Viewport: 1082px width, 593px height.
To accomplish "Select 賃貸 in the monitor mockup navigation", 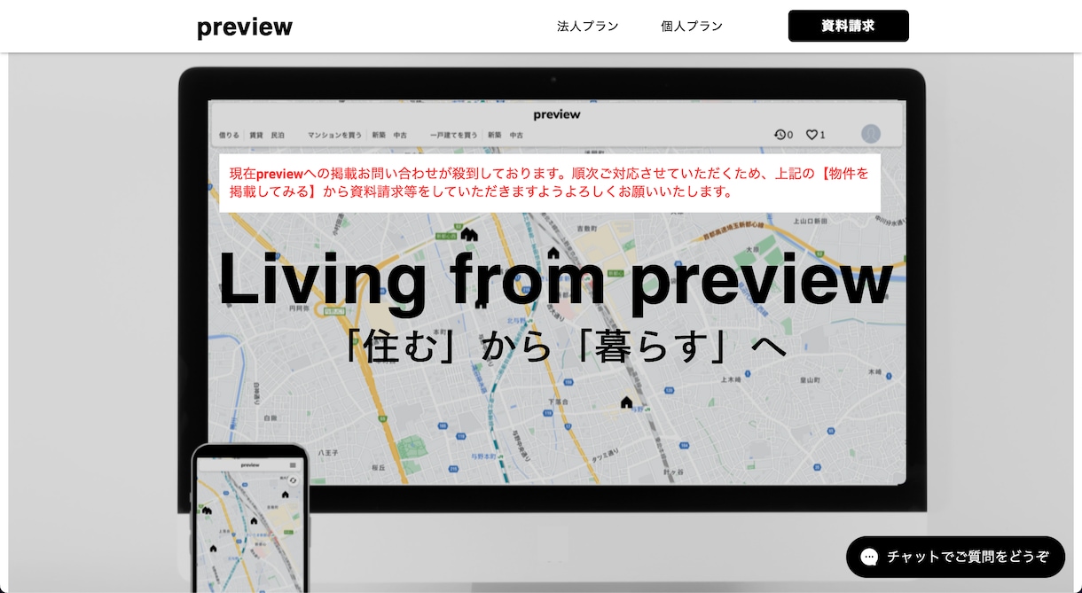I will (x=256, y=136).
